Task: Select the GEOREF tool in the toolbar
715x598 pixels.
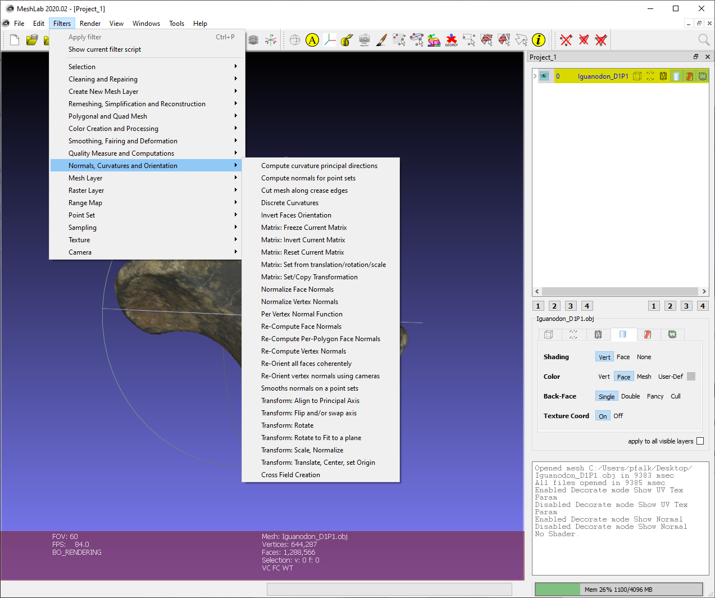Action: click(x=451, y=40)
